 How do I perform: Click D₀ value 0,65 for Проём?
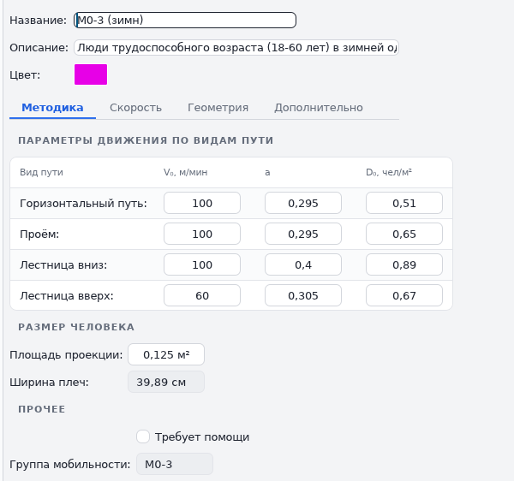pyautogui.click(x=404, y=235)
